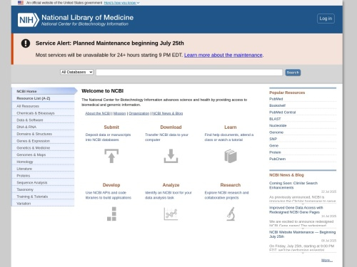Open Genetics & Medicine sidebar item

(x=43, y=147)
